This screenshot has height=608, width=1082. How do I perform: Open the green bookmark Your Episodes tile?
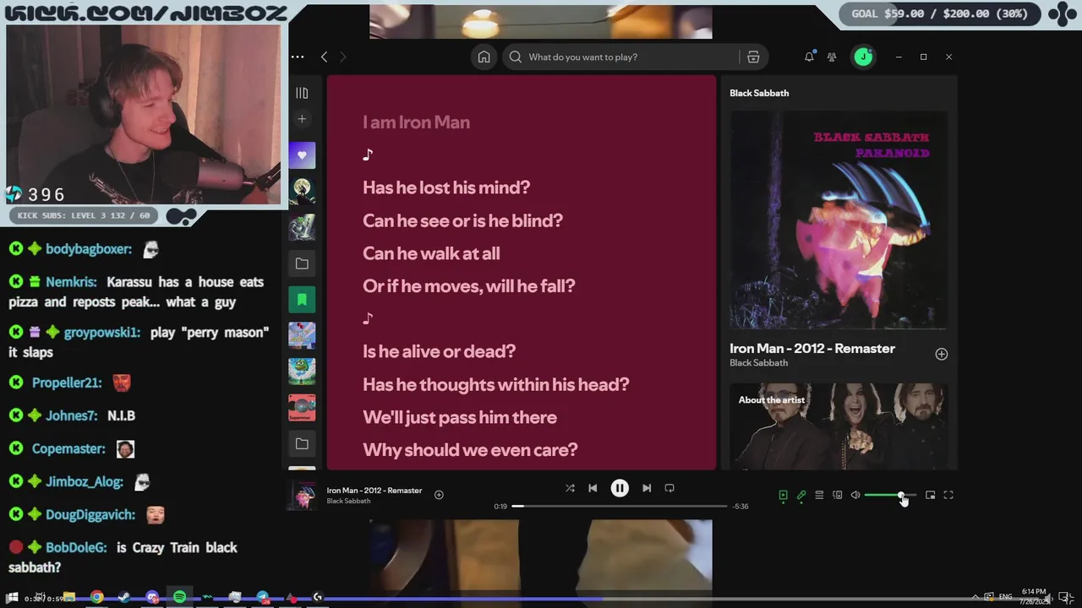click(302, 300)
